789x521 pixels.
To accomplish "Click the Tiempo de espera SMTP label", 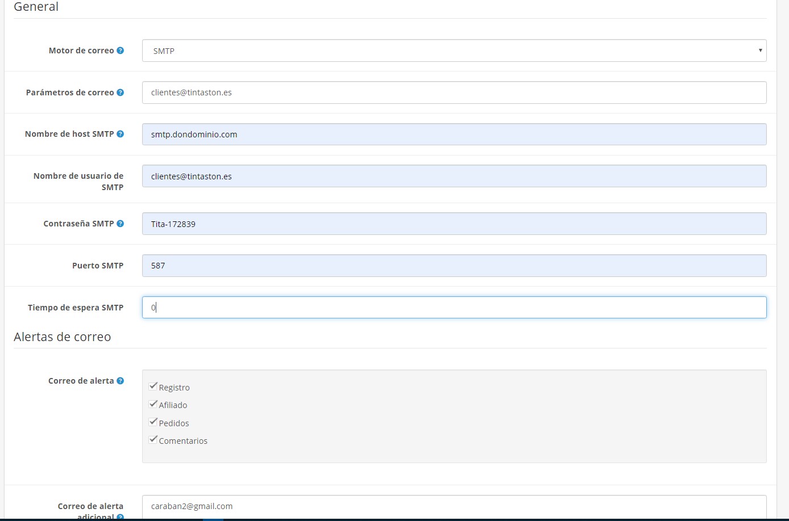I will (76, 308).
